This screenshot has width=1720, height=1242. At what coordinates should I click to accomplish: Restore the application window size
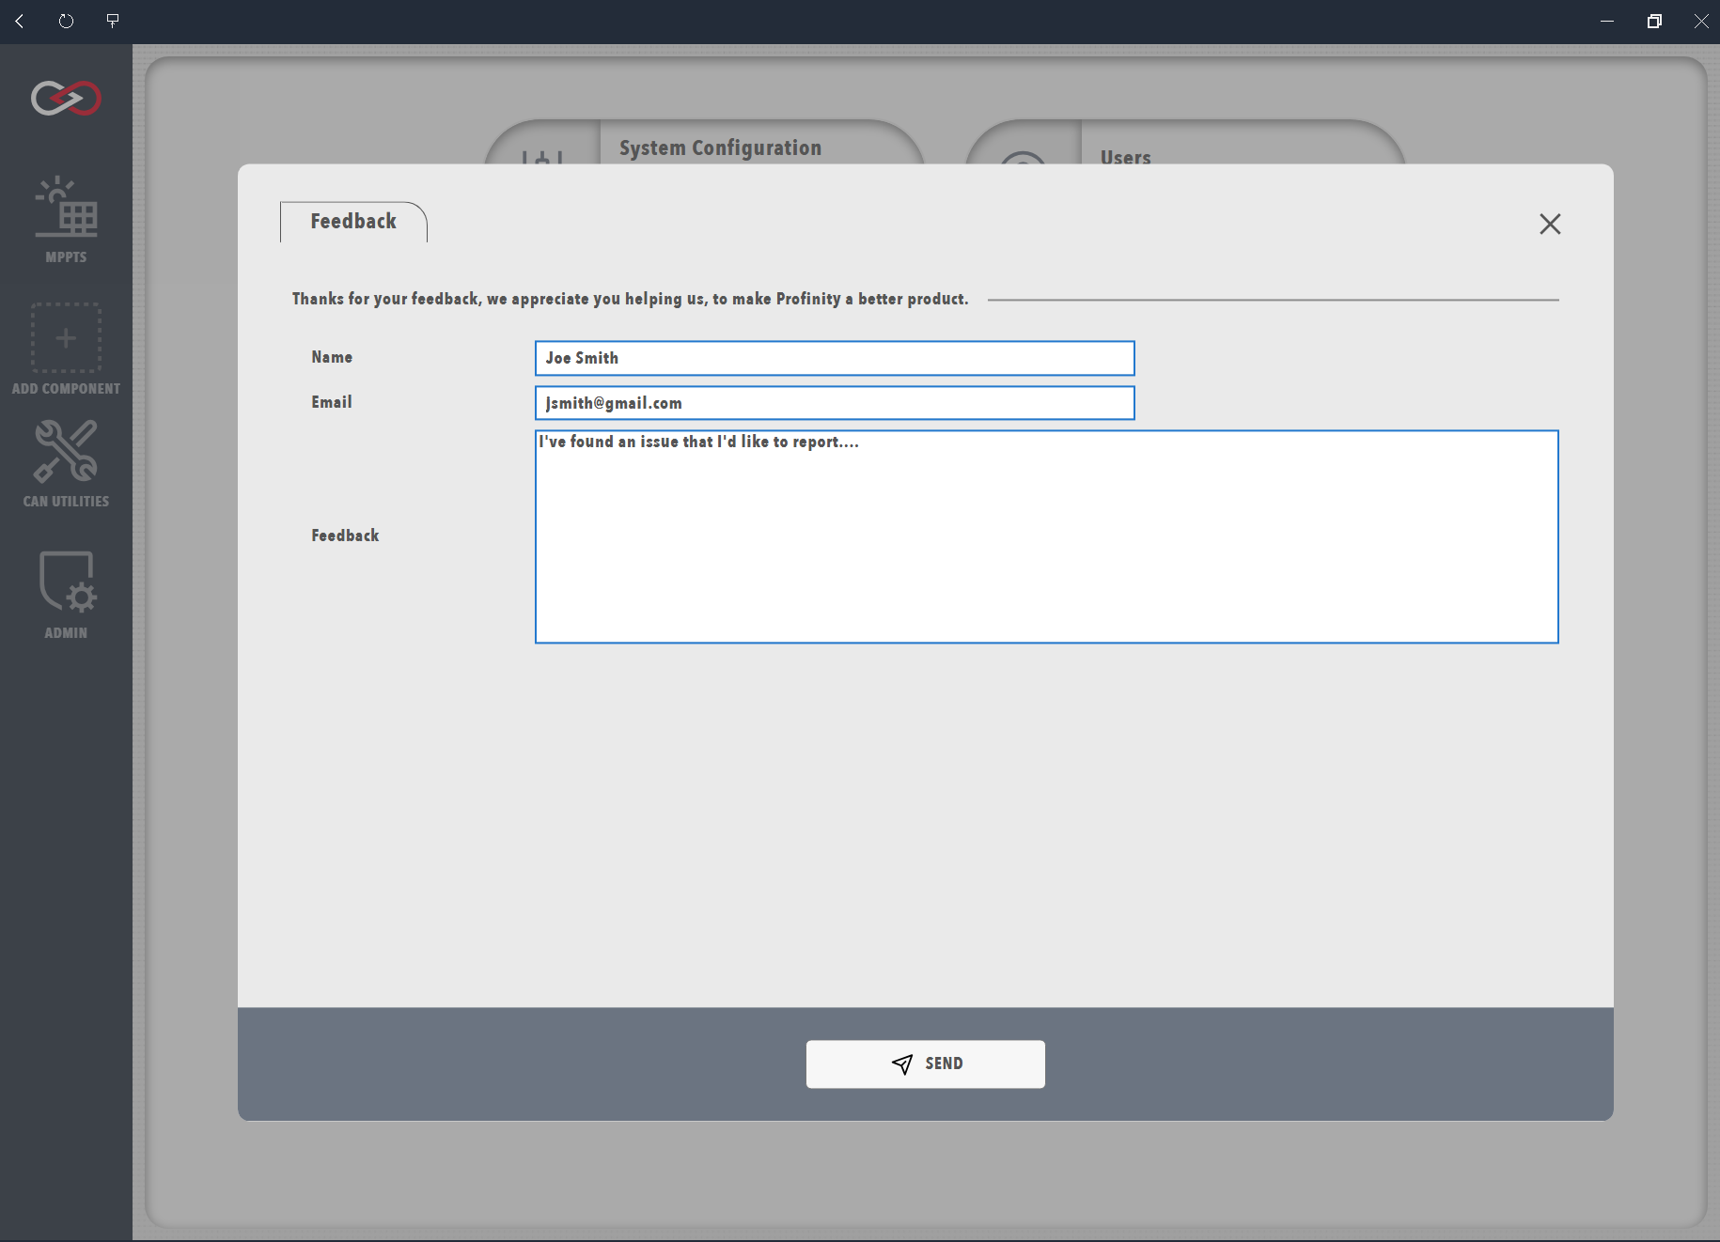click(x=1654, y=21)
